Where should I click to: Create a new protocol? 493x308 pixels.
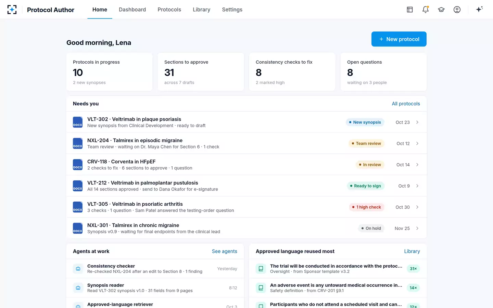(x=399, y=39)
